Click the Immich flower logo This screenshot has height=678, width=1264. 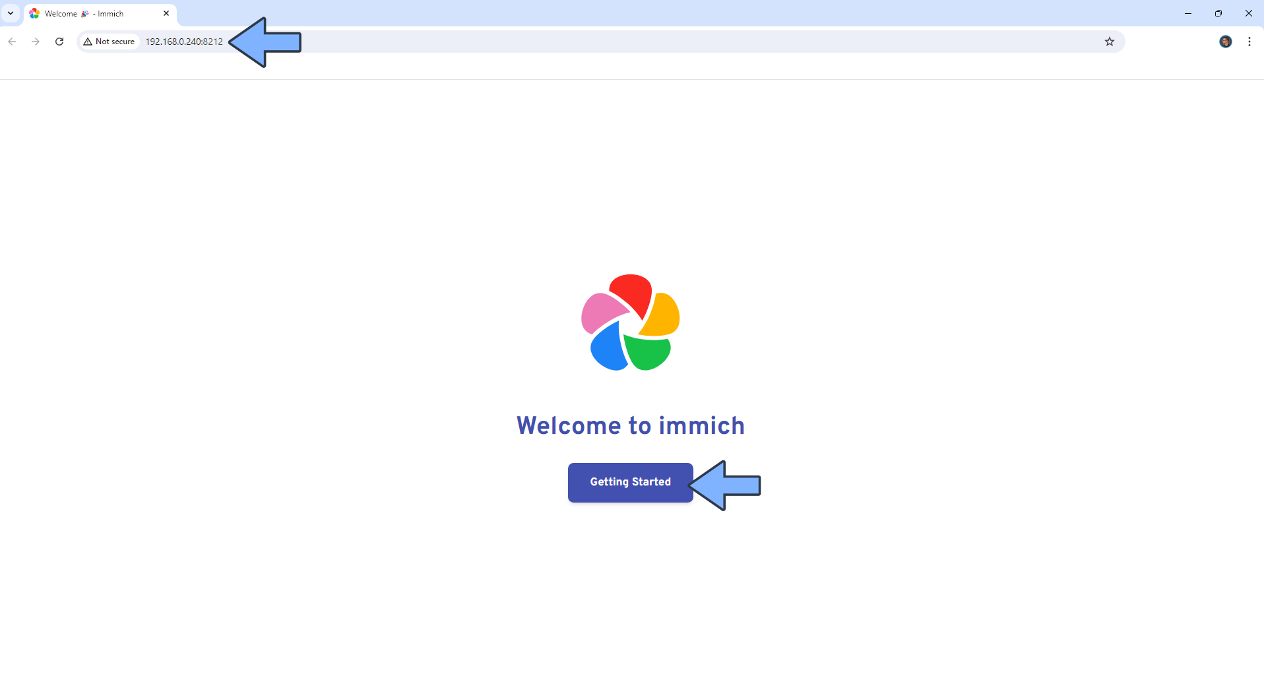coord(630,323)
